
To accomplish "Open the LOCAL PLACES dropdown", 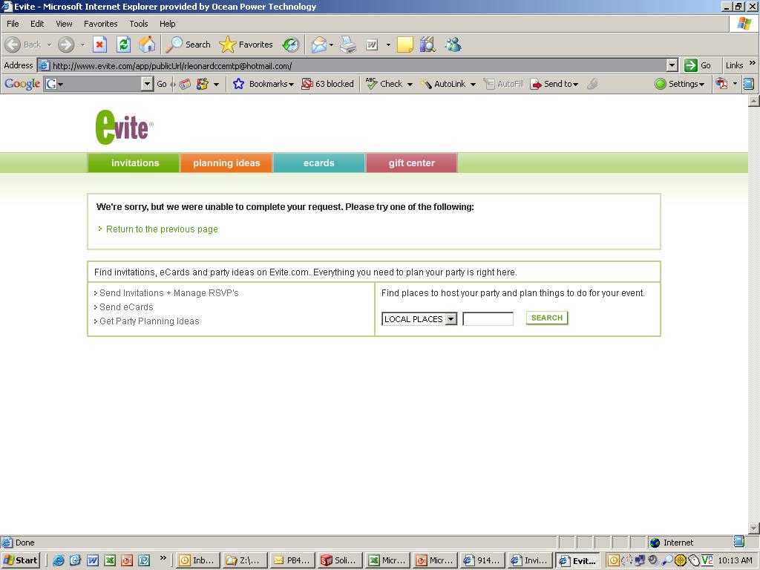I will (x=419, y=319).
